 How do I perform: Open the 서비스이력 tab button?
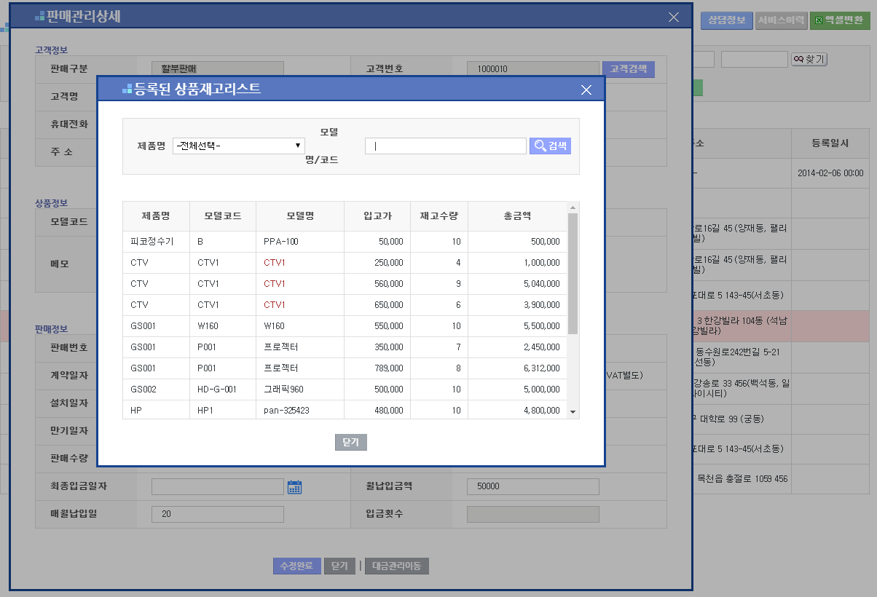[781, 20]
